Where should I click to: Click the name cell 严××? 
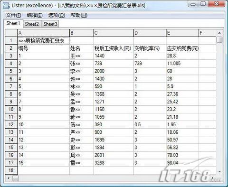pyautogui.click(x=82, y=132)
